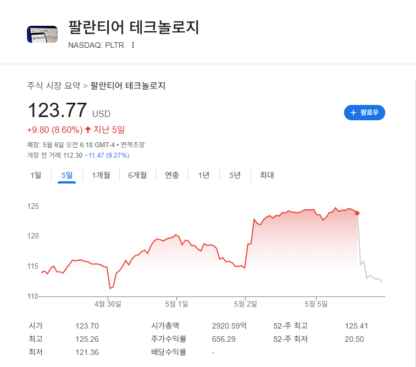Click the red end-point marker on chart
The image size is (416, 367).
pyautogui.click(x=357, y=213)
